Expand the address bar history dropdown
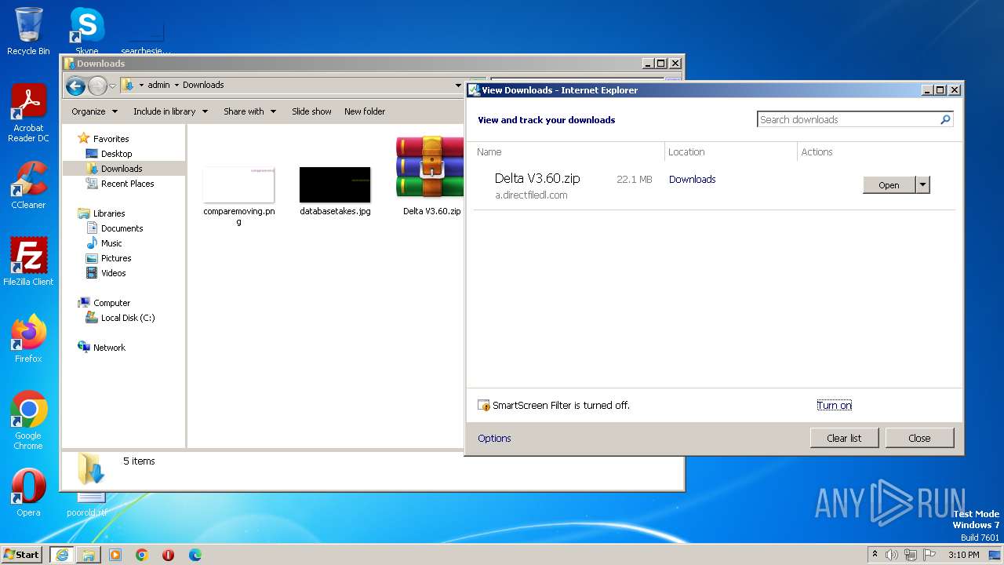The image size is (1004, 565). tap(458, 85)
